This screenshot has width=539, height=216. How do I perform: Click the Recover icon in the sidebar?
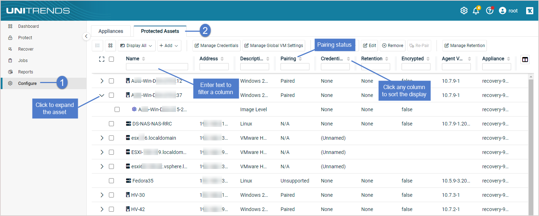coord(10,49)
